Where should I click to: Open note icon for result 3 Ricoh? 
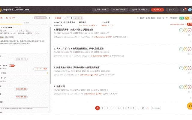(x=189, y=73)
